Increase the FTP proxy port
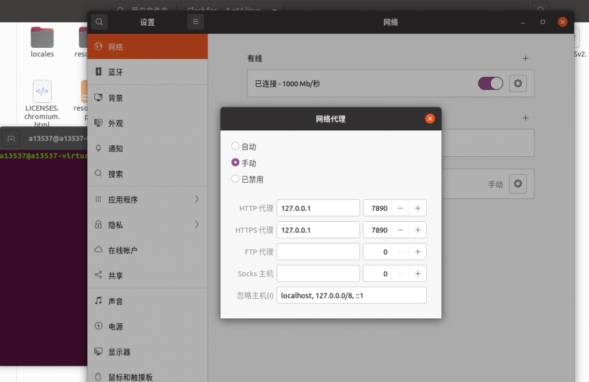The image size is (589, 382). click(418, 252)
